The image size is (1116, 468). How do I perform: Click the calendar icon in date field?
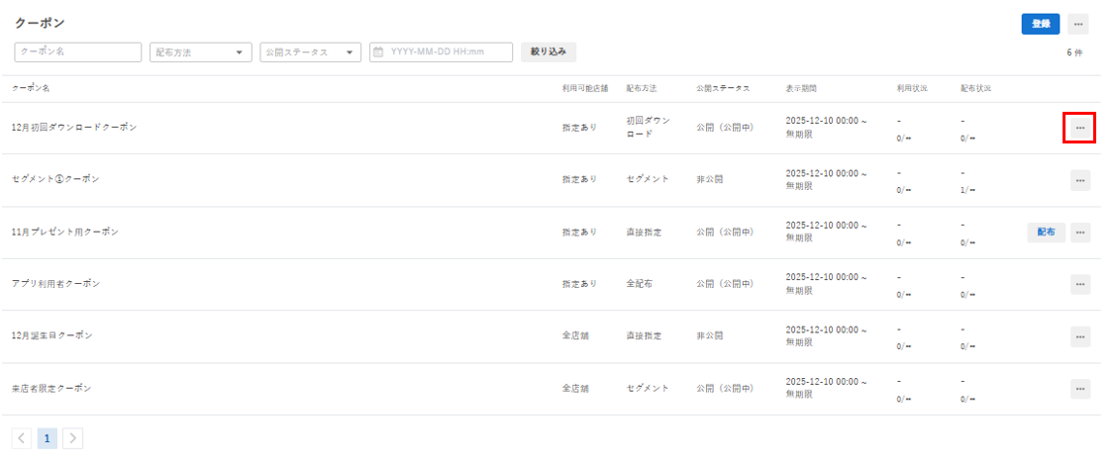click(x=378, y=52)
